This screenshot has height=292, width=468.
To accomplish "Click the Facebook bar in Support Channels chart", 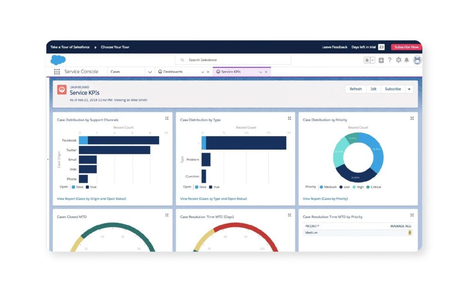I will click(x=119, y=141).
